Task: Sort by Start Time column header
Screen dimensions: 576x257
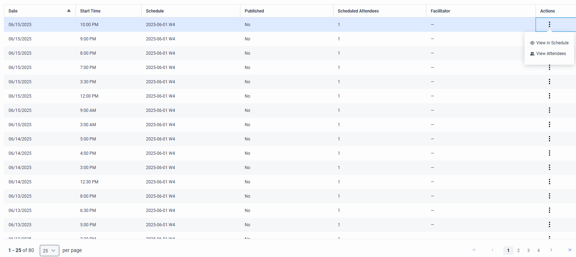Action: pyautogui.click(x=90, y=11)
